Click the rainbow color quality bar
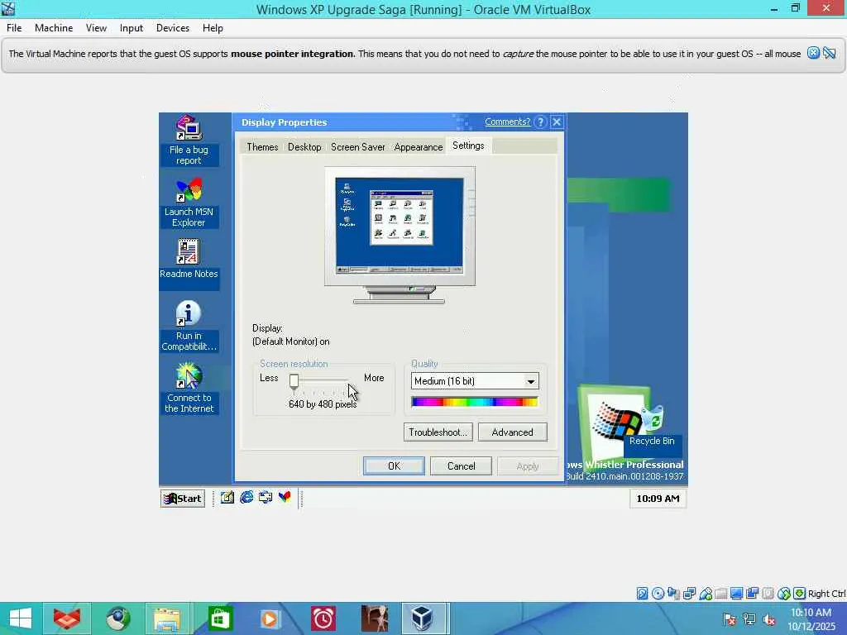Screen dimensions: 847x635 (474, 402)
